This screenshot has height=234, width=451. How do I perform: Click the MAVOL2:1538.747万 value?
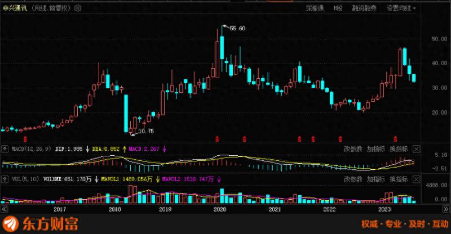click(188, 179)
